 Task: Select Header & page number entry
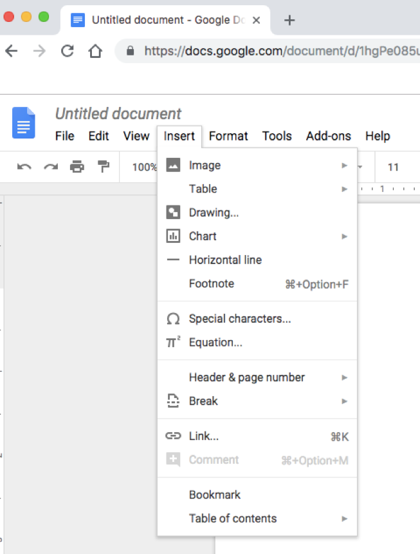click(x=257, y=377)
